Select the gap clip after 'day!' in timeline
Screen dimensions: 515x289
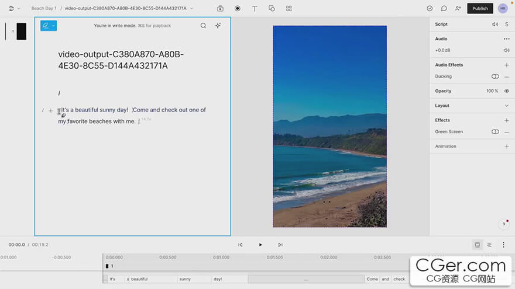(x=306, y=279)
